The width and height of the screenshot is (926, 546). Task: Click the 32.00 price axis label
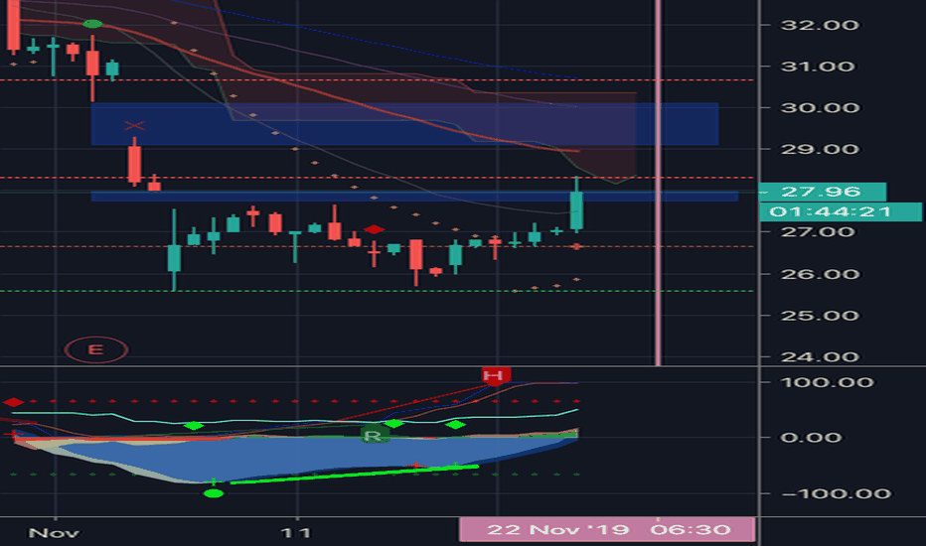click(x=820, y=25)
